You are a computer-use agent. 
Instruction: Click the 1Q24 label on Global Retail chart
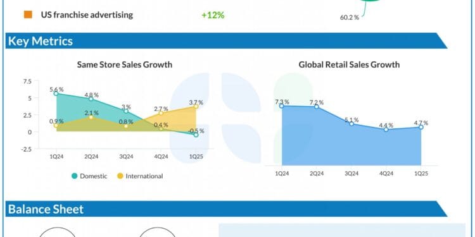click(x=282, y=174)
